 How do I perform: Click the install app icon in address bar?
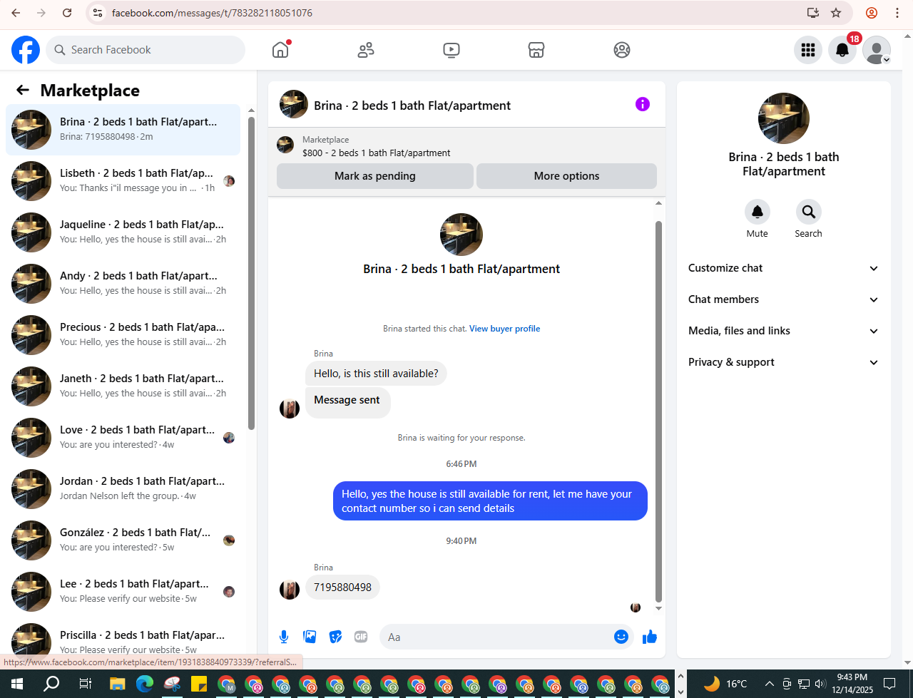(x=812, y=13)
